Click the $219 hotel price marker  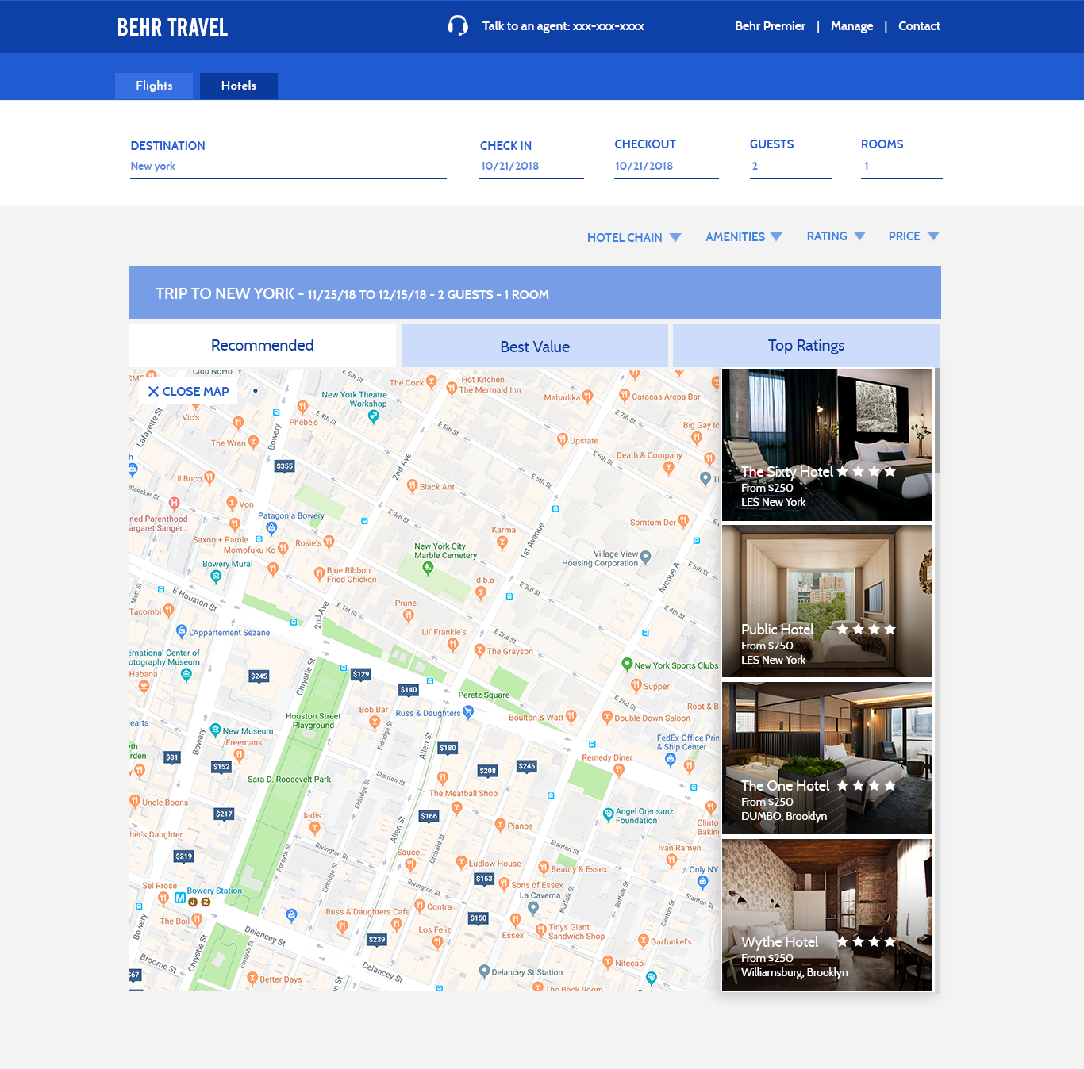(x=184, y=856)
